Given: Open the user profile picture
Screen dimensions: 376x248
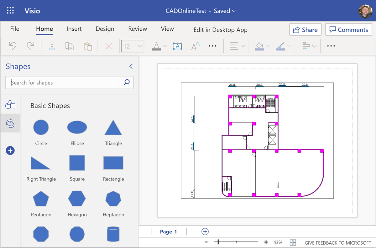Looking at the screenshot, I should 365,11.
